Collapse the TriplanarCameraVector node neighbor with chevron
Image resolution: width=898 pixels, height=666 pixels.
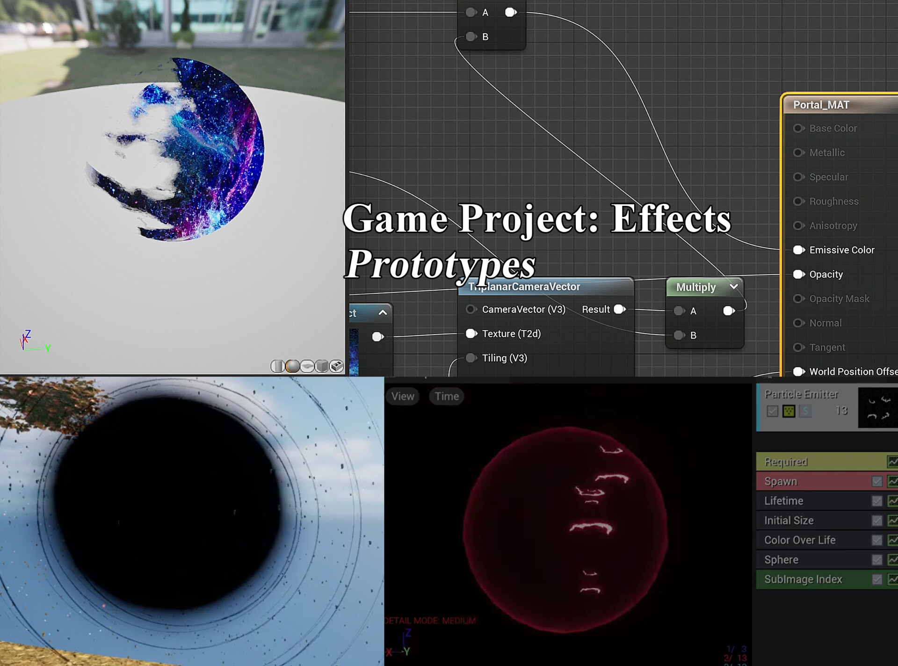pos(384,312)
